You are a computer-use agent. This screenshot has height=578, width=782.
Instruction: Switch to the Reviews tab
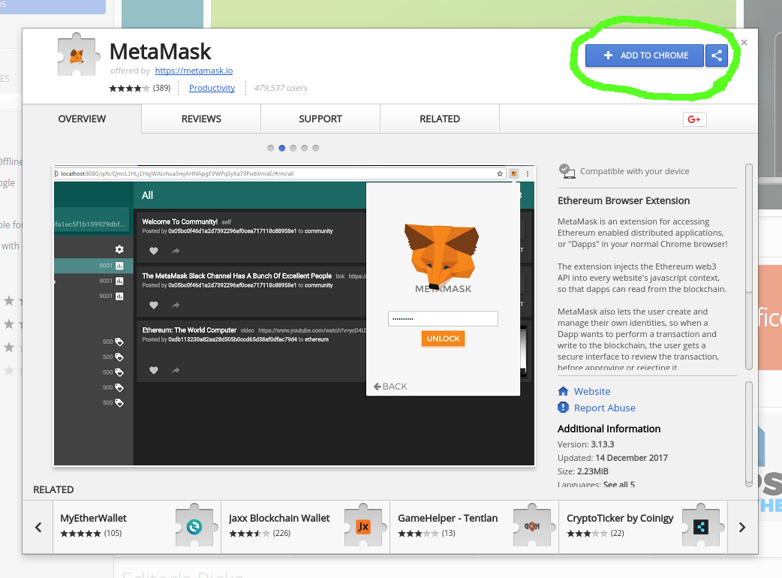pyautogui.click(x=201, y=119)
